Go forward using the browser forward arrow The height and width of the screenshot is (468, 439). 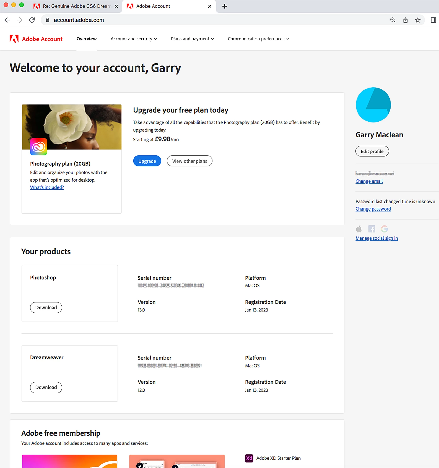click(20, 20)
